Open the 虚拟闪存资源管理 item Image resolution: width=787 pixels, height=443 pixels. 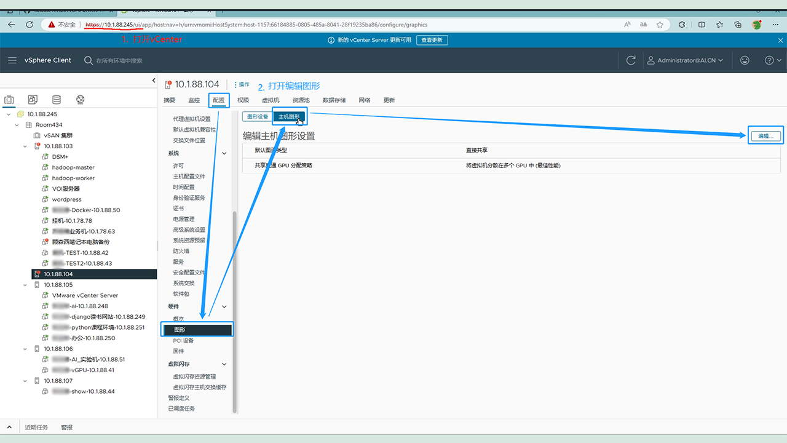point(194,377)
